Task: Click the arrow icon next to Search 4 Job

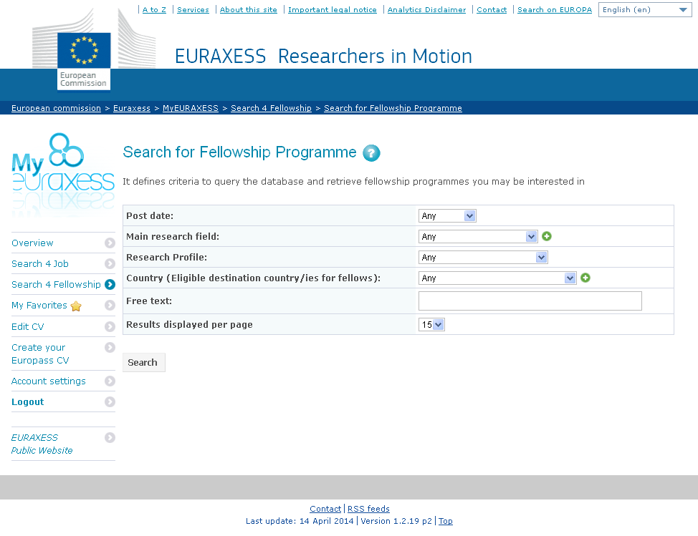Action: click(110, 263)
